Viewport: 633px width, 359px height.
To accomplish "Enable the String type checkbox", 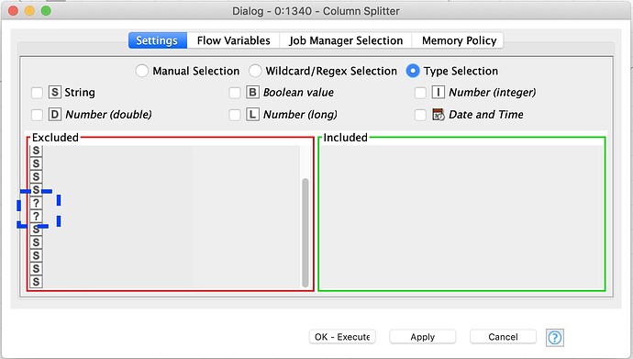I will point(37,93).
